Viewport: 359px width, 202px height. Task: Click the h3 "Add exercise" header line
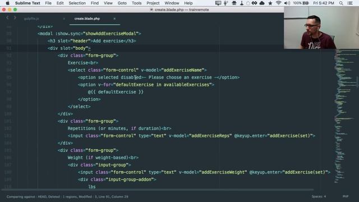point(92,41)
